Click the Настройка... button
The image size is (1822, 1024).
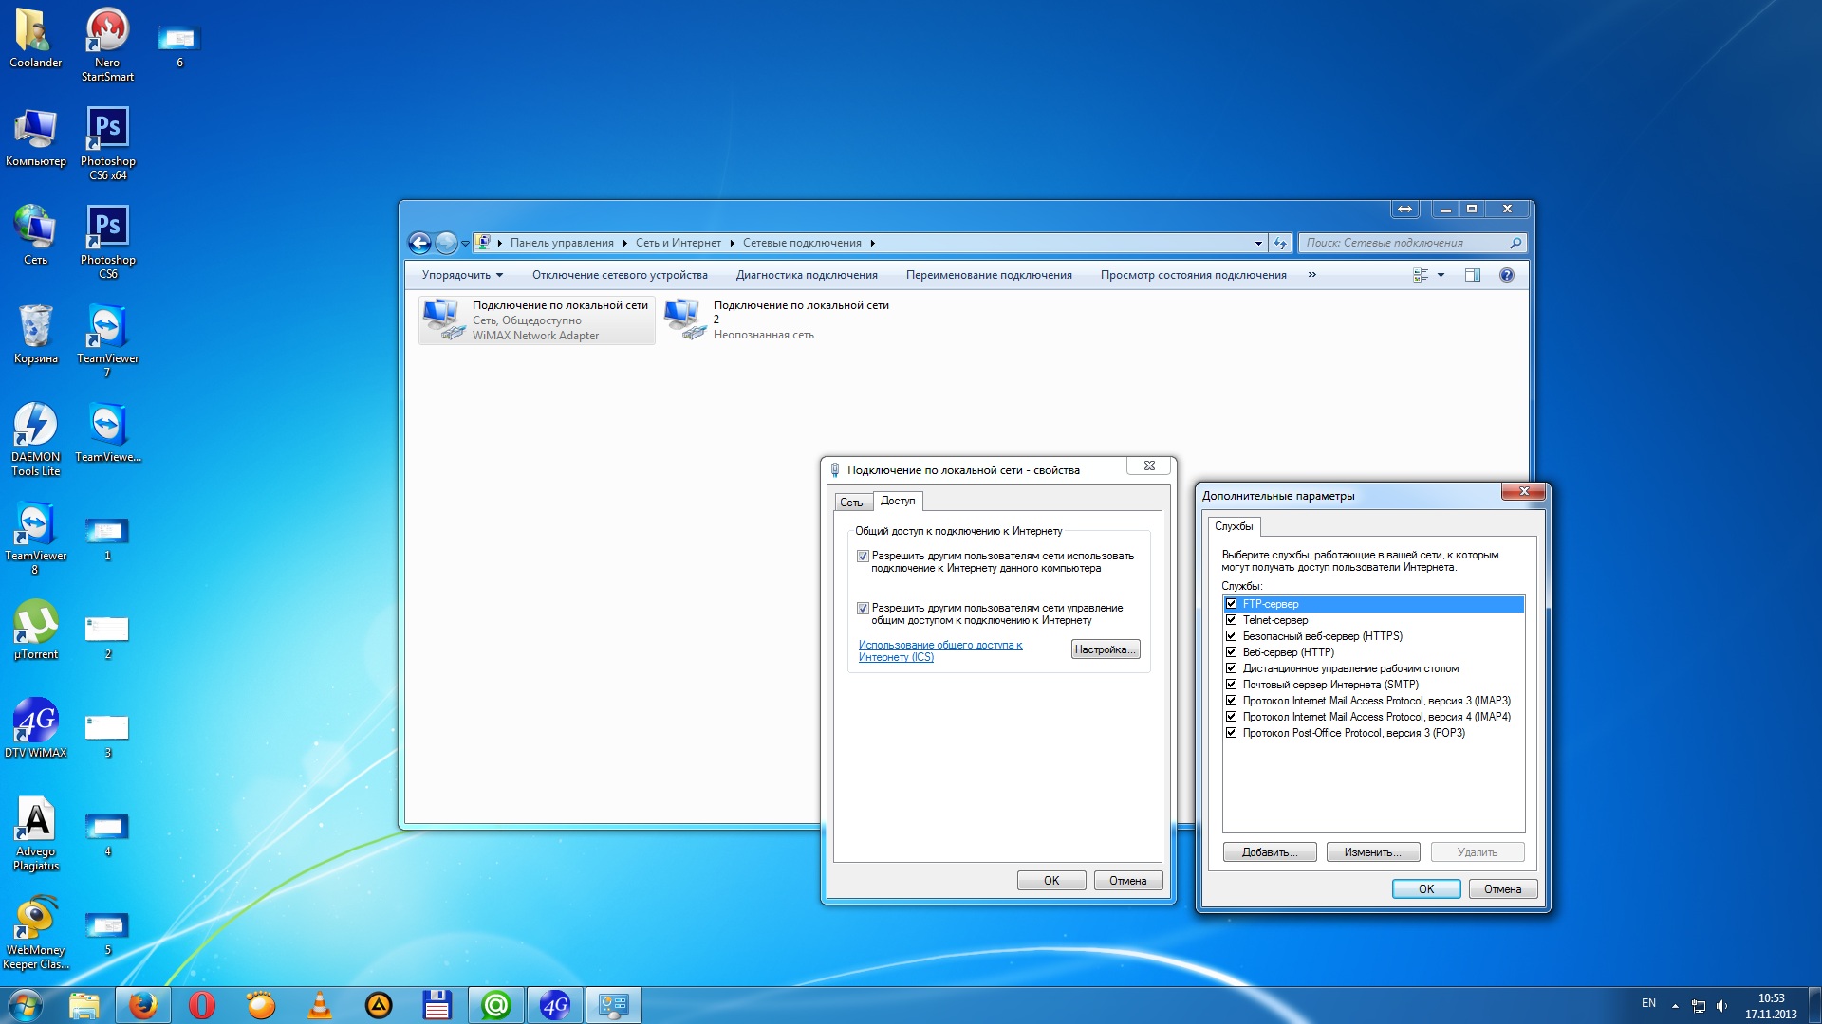[1105, 649]
